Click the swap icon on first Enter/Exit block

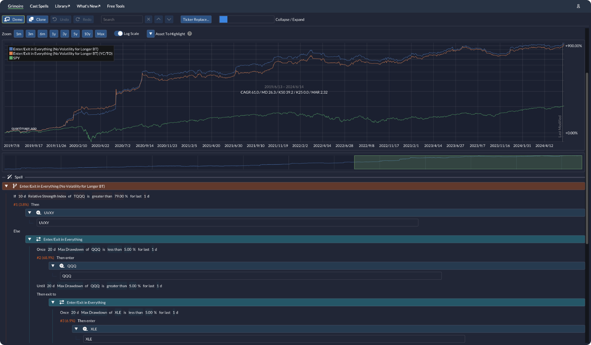(38, 239)
